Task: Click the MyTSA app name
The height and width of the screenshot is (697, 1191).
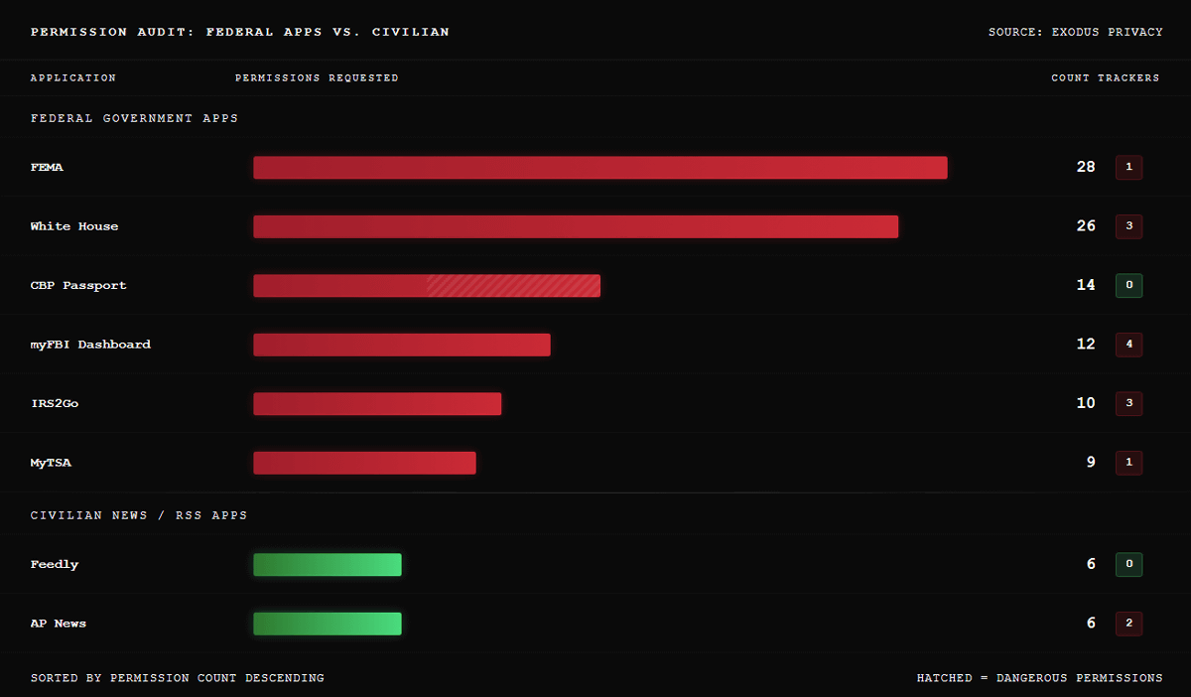Action: tap(51, 463)
